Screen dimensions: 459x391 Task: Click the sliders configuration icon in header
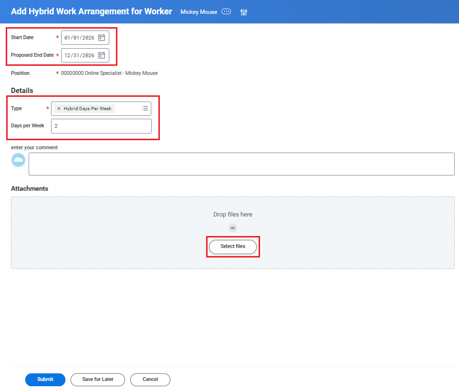coord(244,12)
